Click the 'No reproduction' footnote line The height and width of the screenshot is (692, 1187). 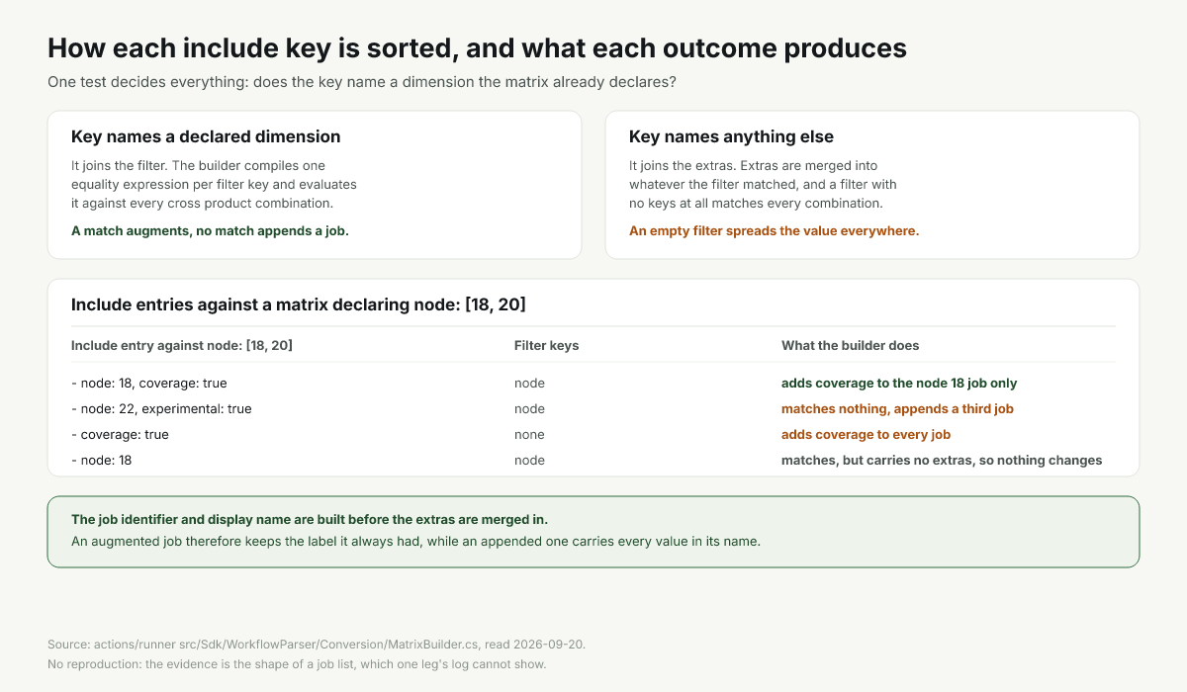(297, 663)
